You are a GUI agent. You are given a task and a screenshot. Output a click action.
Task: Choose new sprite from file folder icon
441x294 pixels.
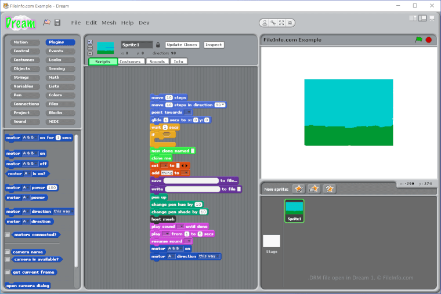coord(314,189)
